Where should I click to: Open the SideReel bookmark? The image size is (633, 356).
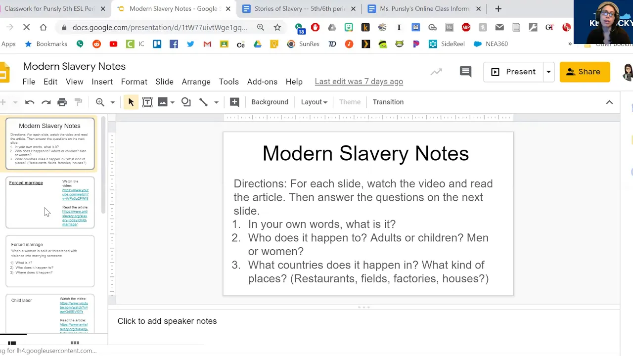click(447, 44)
